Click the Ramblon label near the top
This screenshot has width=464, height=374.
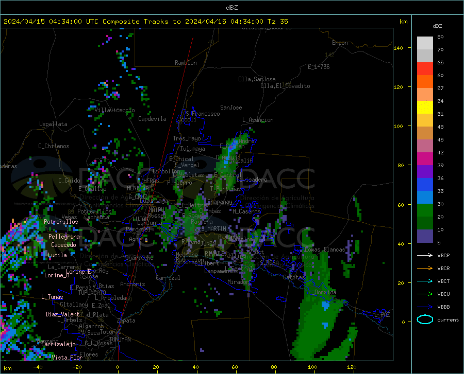(x=186, y=63)
